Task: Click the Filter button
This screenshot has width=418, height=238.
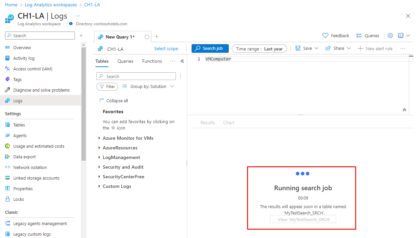Action: point(107,86)
